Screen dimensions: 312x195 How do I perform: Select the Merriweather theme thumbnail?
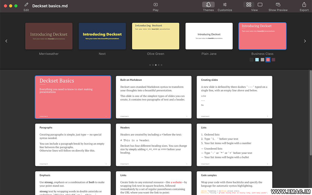click(x=49, y=36)
